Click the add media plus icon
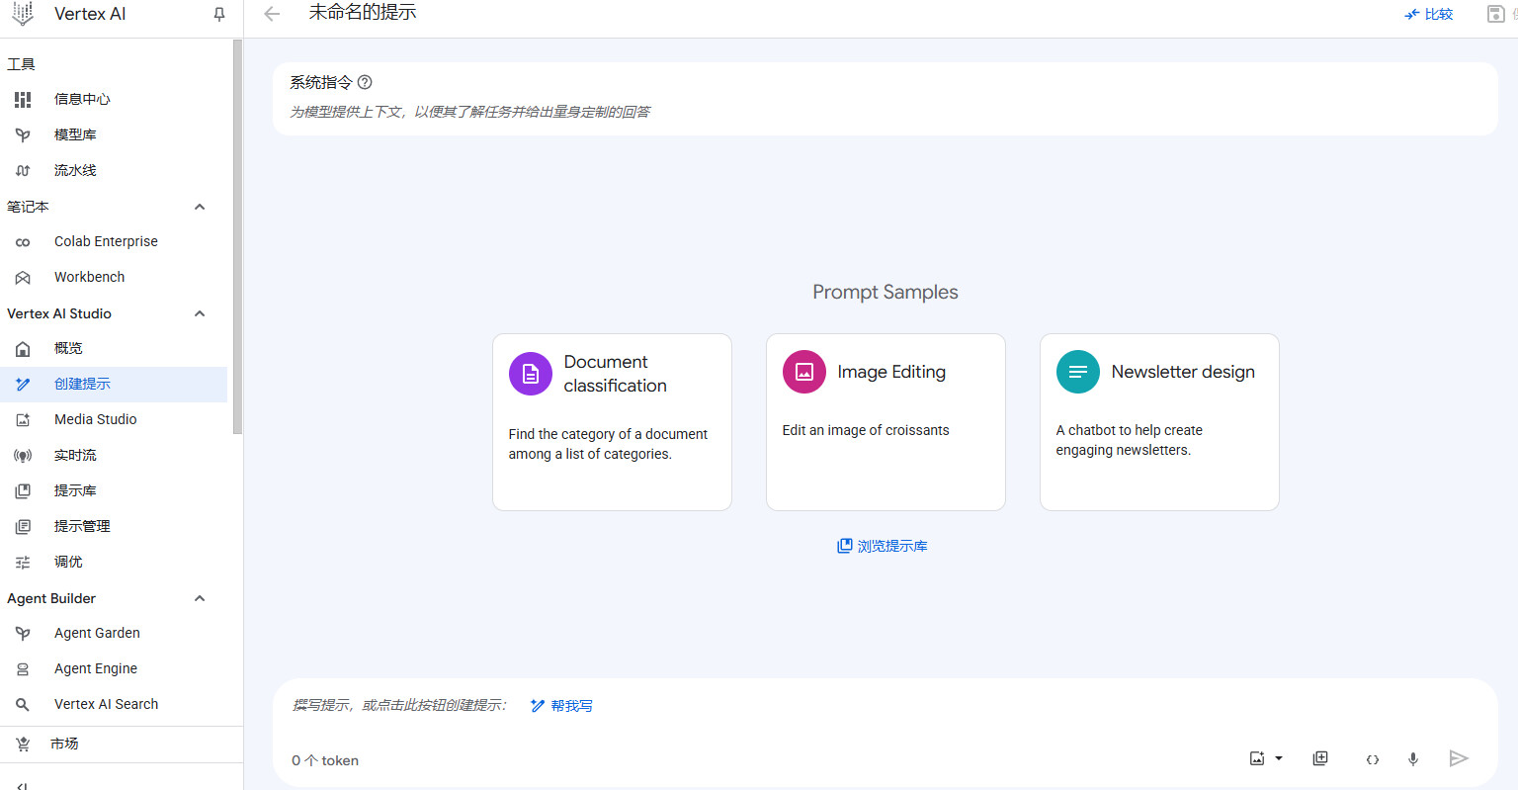Viewport: 1518px width, 790px height. coord(1320,758)
